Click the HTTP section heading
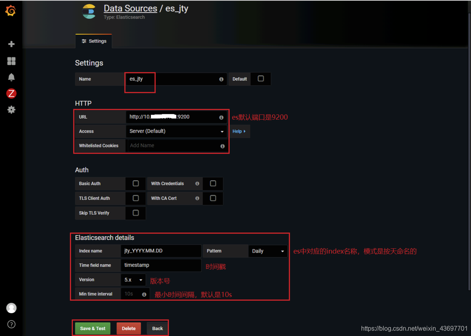 (x=83, y=104)
